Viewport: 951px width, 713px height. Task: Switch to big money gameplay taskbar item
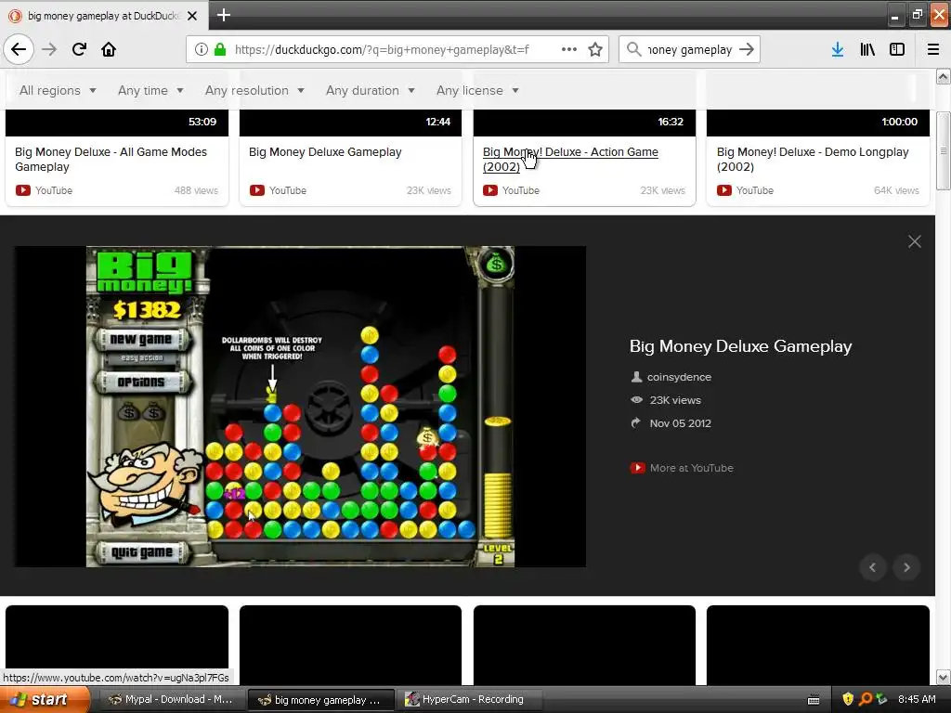tap(320, 700)
